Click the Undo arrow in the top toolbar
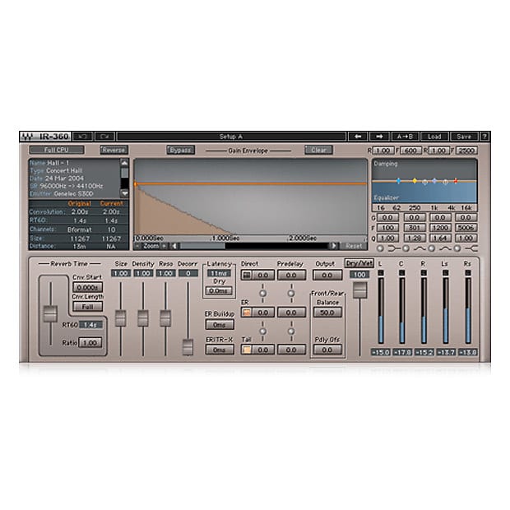The width and height of the screenshot is (510, 510). point(82,137)
